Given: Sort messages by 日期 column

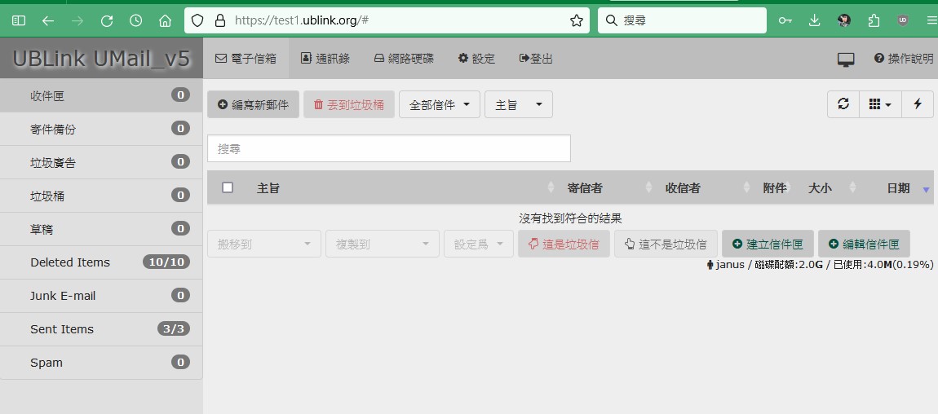Looking at the screenshot, I should [x=898, y=188].
